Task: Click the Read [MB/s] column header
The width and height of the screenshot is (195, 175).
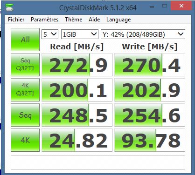Action: pyautogui.click(x=77, y=47)
